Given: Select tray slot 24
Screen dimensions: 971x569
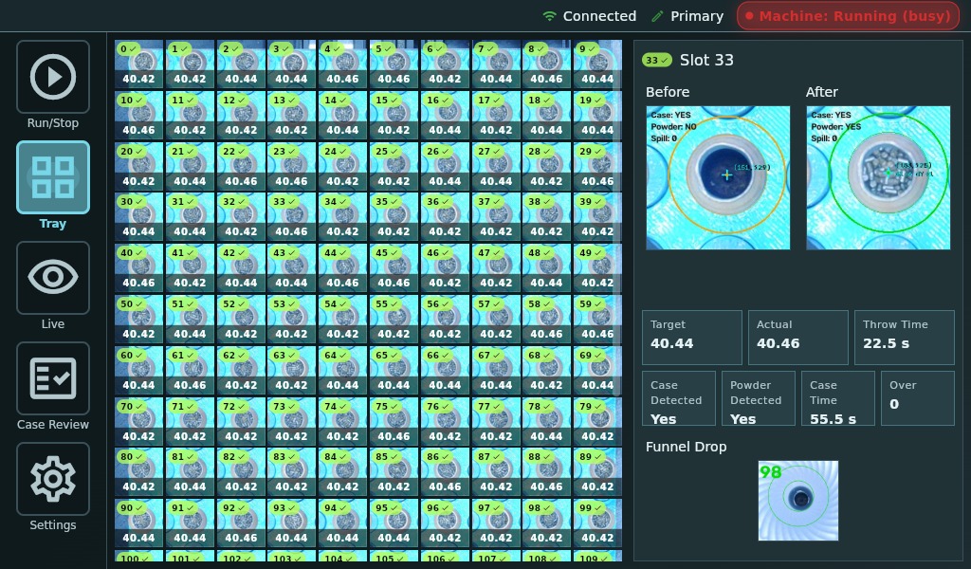Looking at the screenshot, I should pyautogui.click(x=342, y=167).
